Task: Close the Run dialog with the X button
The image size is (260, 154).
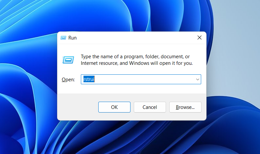Action: [x=200, y=38]
